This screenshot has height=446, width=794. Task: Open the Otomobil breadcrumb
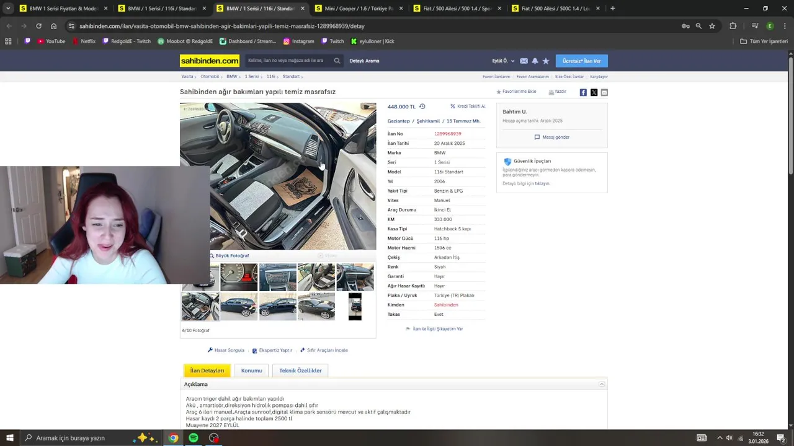(x=210, y=77)
